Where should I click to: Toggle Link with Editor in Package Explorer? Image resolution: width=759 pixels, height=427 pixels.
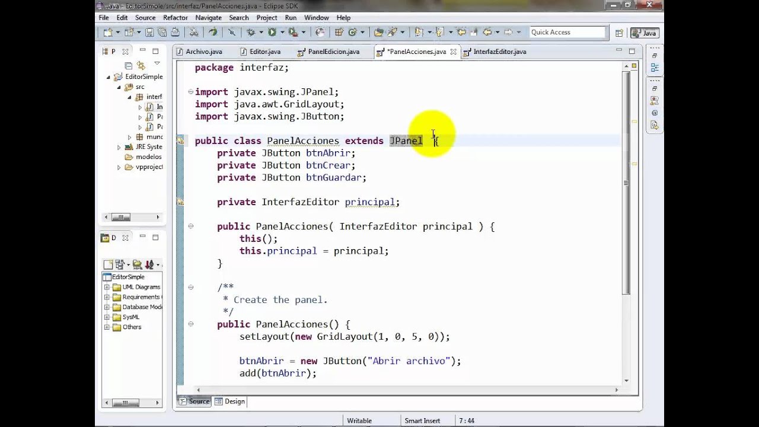pos(141,65)
